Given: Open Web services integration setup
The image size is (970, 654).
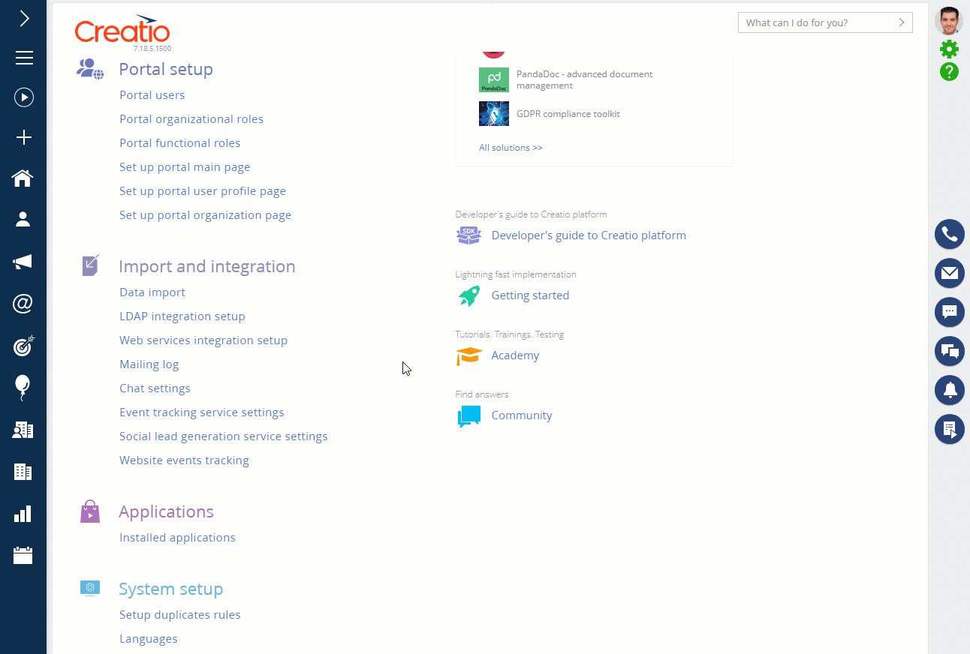Looking at the screenshot, I should click(x=203, y=340).
